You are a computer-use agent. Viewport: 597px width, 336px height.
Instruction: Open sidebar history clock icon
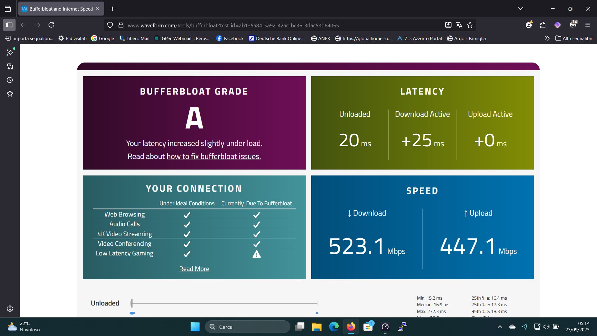coord(10,80)
